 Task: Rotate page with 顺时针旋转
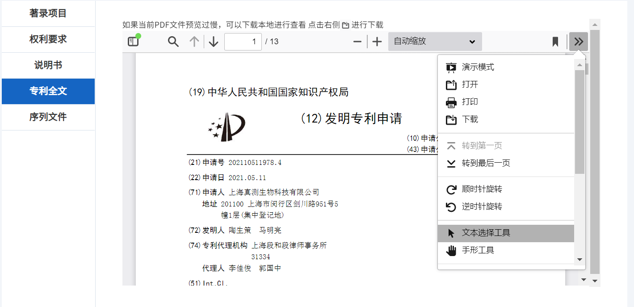tap(482, 189)
